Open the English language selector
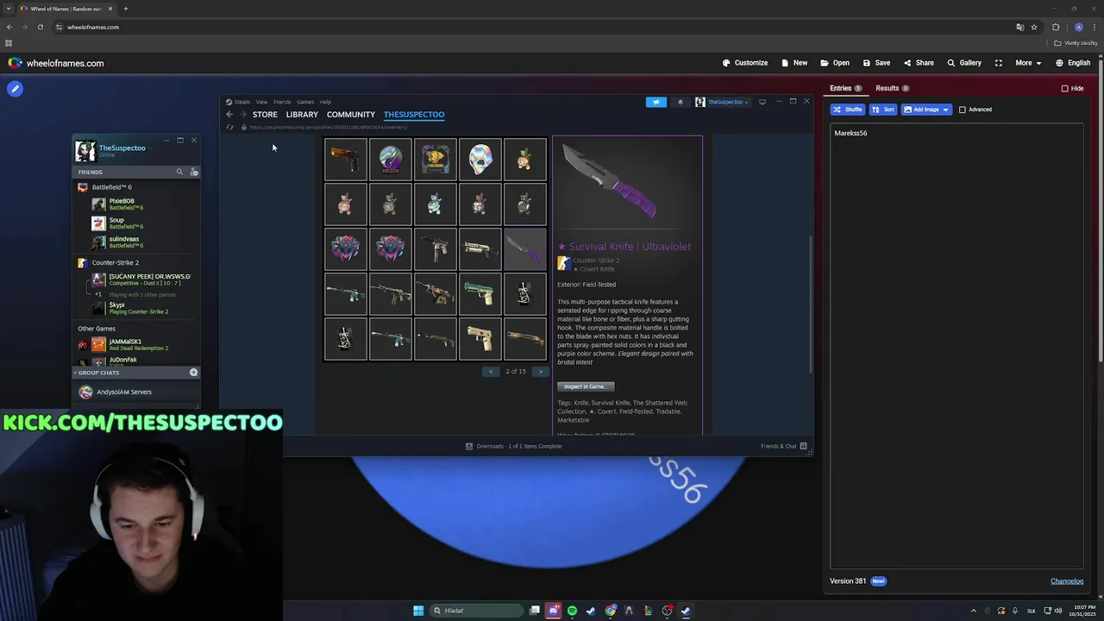The image size is (1104, 621). point(1073,63)
